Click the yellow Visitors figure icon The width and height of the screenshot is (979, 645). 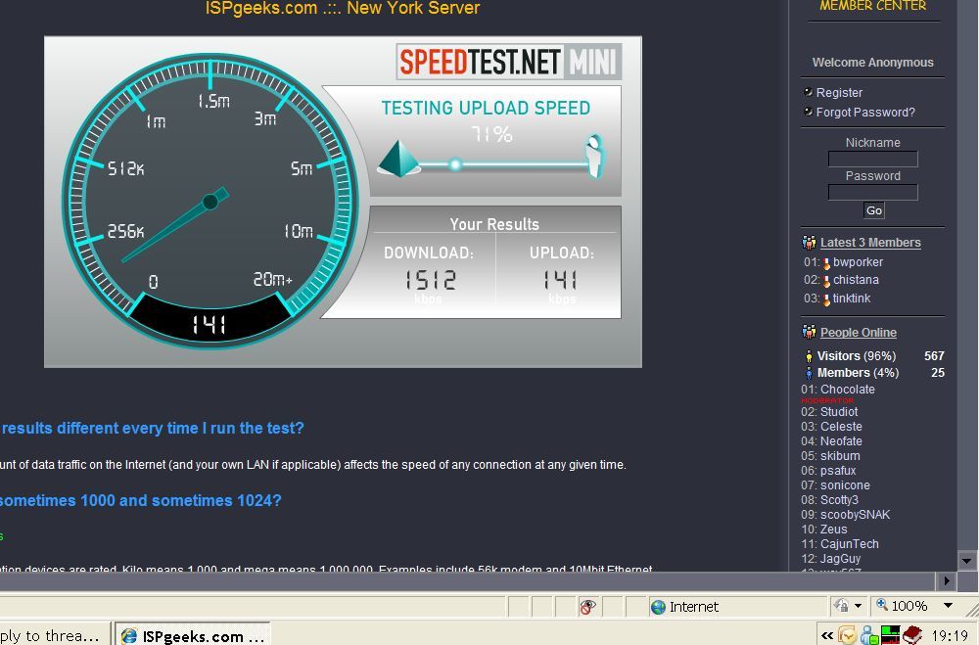tap(810, 356)
